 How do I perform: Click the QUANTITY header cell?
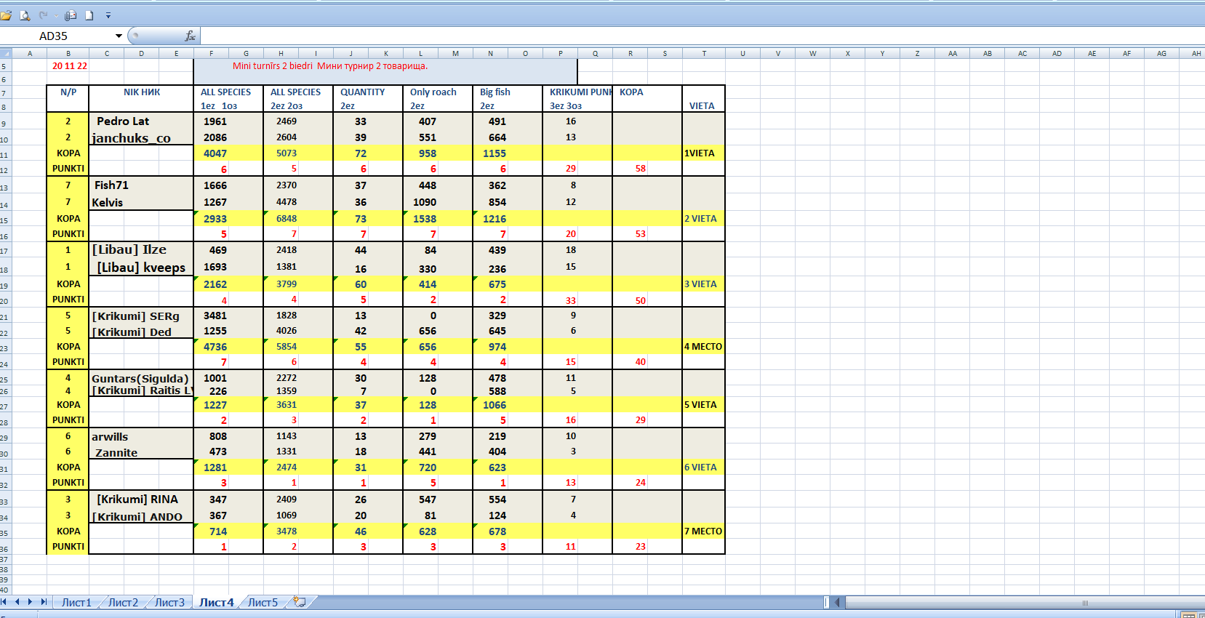click(368, 92)
